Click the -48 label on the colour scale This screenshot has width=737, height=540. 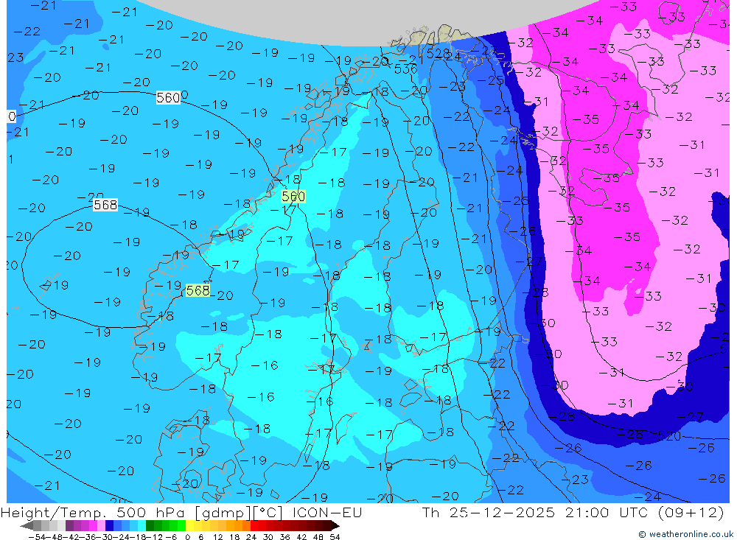pyautogui.click(x=55, y=537)
